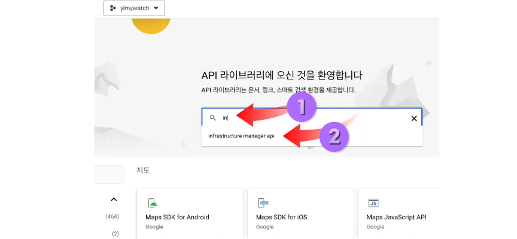Click the Google publisher label under Maps JavaScript API
This screenshot has width=517, height=239.
tap(375, 226)
